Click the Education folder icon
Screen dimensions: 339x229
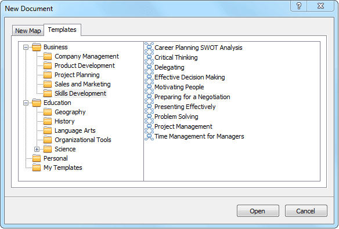37,103
